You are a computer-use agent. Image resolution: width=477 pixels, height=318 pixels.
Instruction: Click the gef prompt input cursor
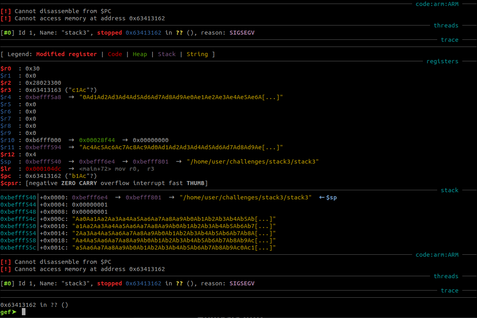[x=23, y=312]
